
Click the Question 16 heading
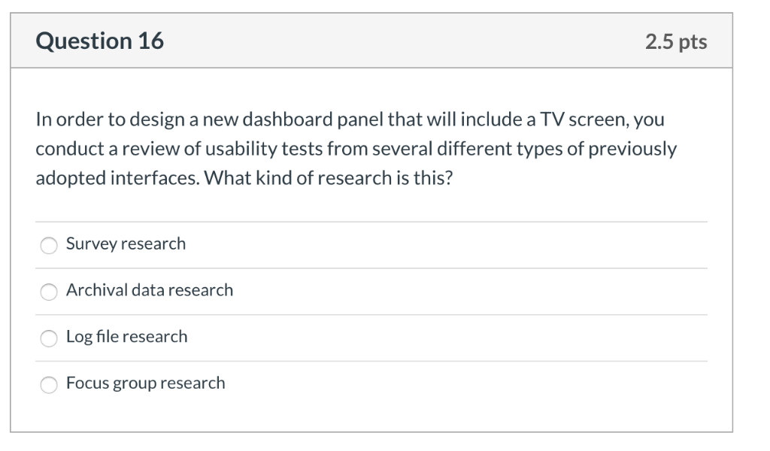(x=100, y=41)
